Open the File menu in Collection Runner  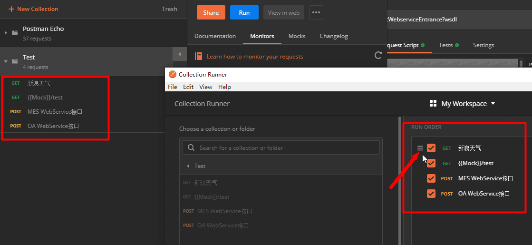tap(173, 87)
